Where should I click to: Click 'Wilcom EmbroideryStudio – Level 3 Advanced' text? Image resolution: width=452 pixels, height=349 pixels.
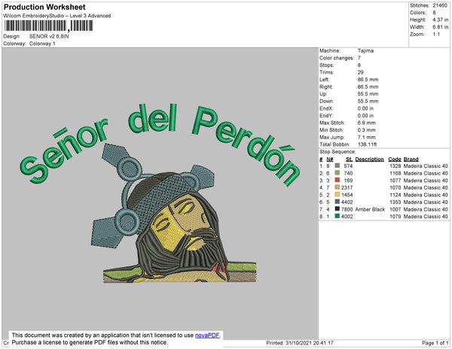(x=57, y=16)
